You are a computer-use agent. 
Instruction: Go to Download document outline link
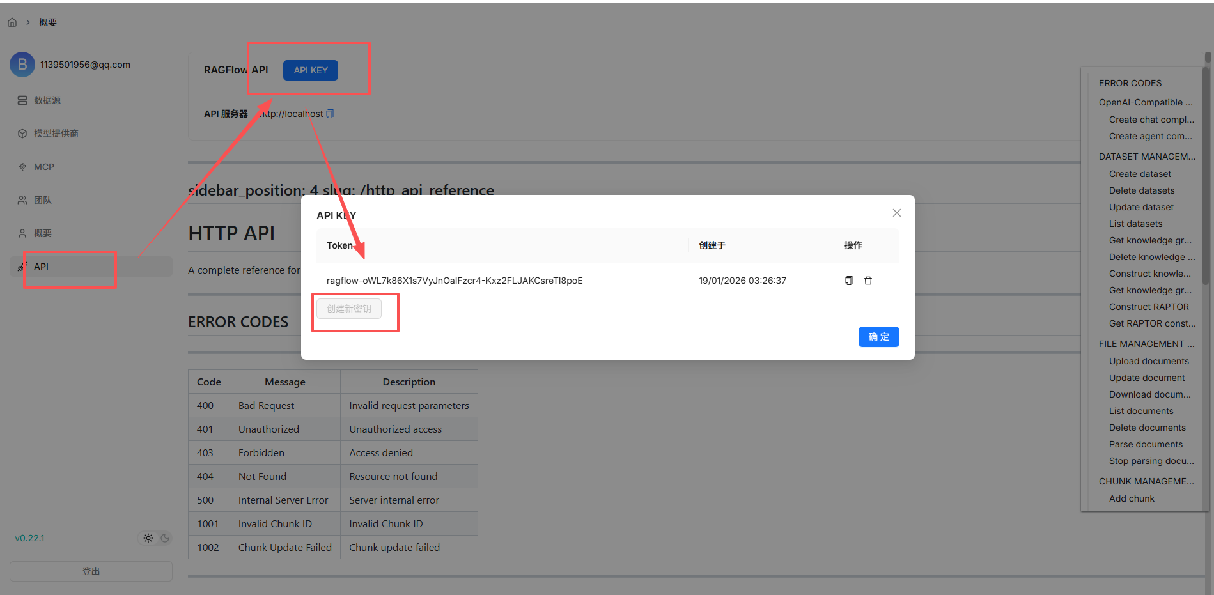[x=1149, y=394]
